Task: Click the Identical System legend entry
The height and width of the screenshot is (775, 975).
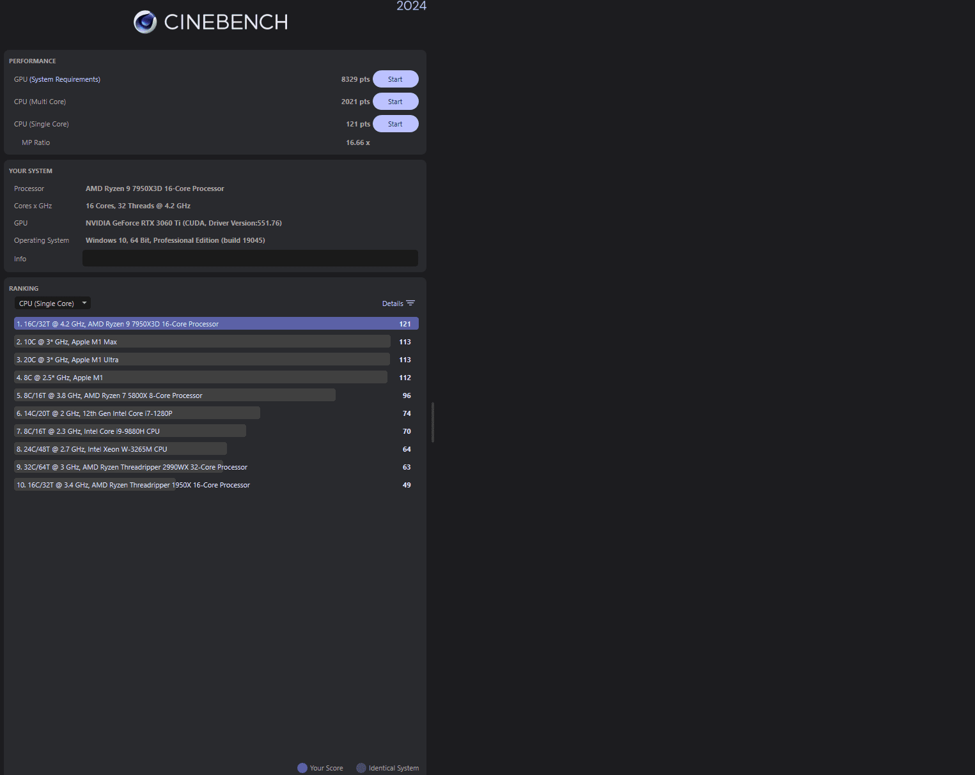Action: [387, 768]
